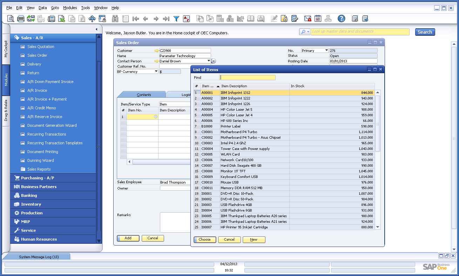The height and width of the screenshot is (276, 459).
Task: Open the Form Settings icon
Action: click(284, 18)
